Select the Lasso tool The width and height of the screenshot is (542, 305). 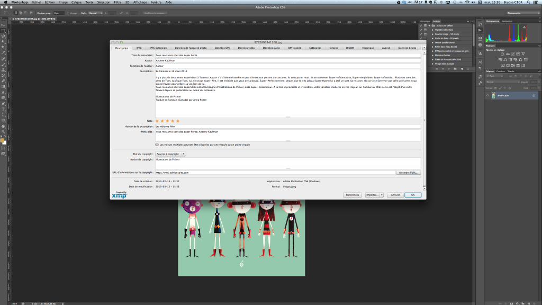4,37
